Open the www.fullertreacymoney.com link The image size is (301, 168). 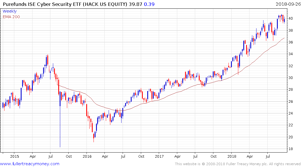tap(30, 164)
